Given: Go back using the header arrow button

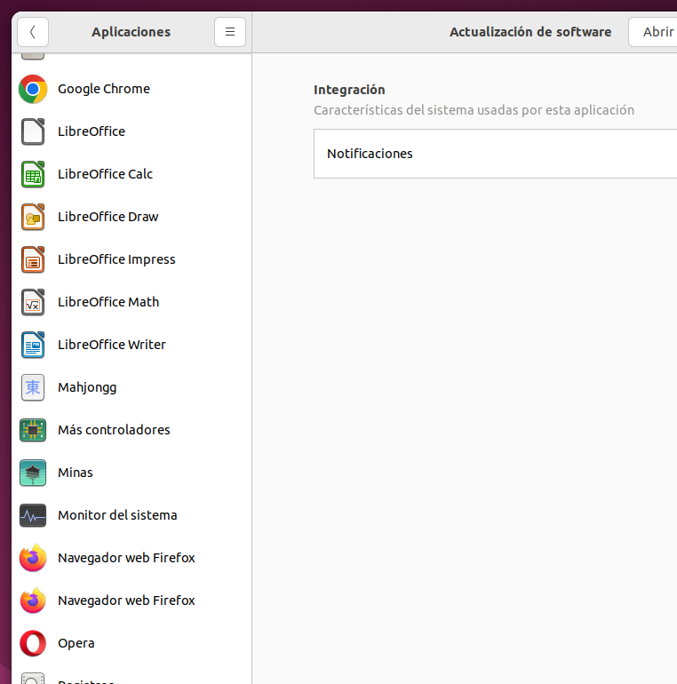Looking at the screenshot, I should click(x=33, y=32).
